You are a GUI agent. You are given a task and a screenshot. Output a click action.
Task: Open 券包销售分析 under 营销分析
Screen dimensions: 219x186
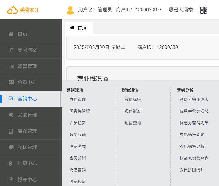[x=192, y=146]
